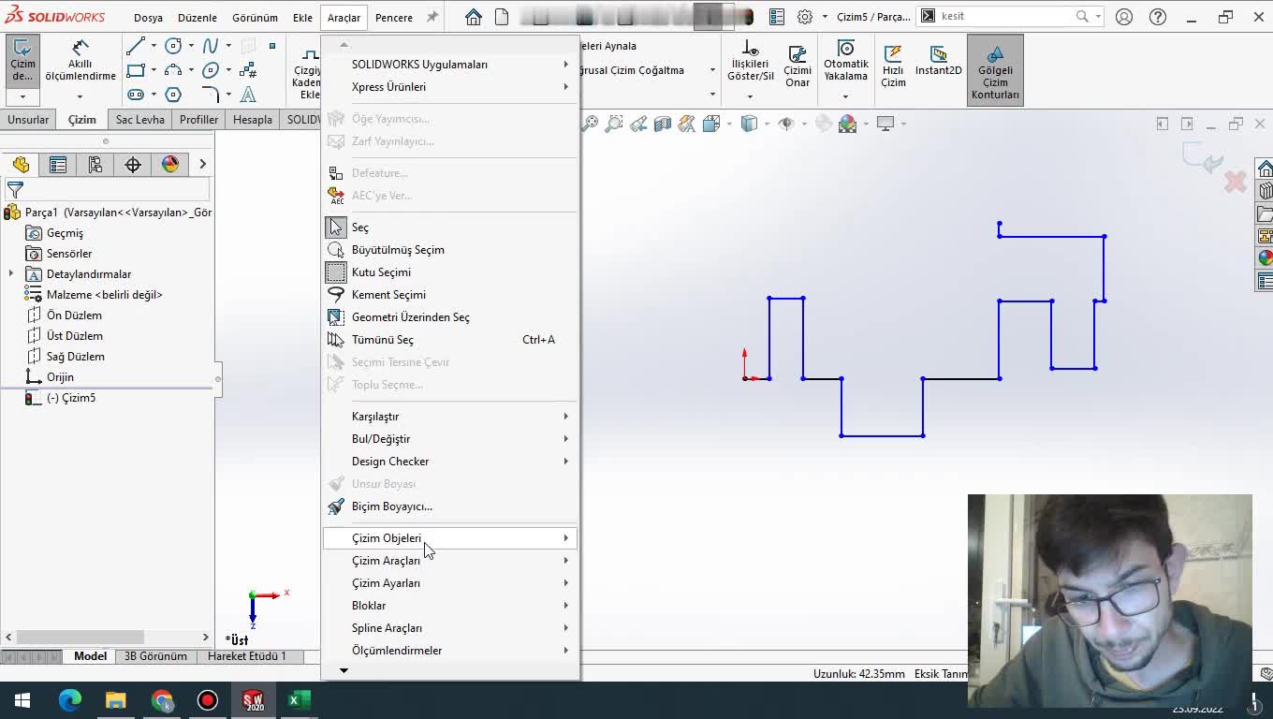Screen dimensions: 1273x719
Task: Open the Dosya menu
Action: 148,18
